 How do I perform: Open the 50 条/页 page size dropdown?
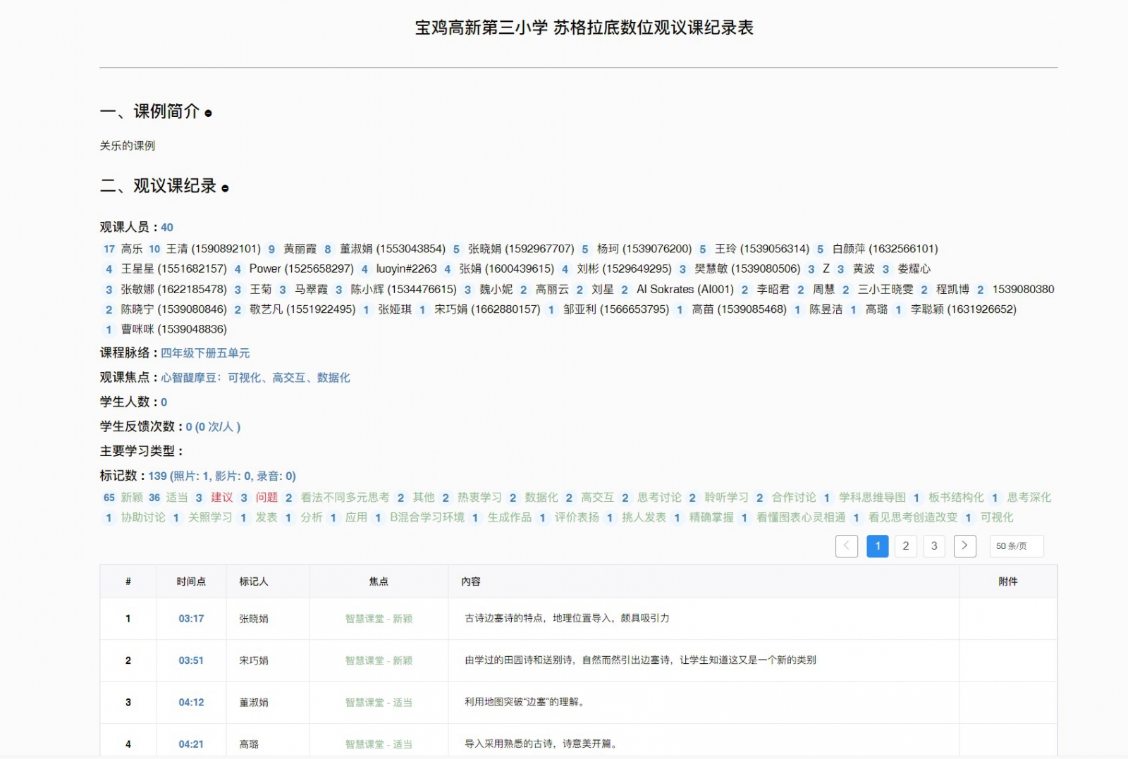tap(1016, 545)
